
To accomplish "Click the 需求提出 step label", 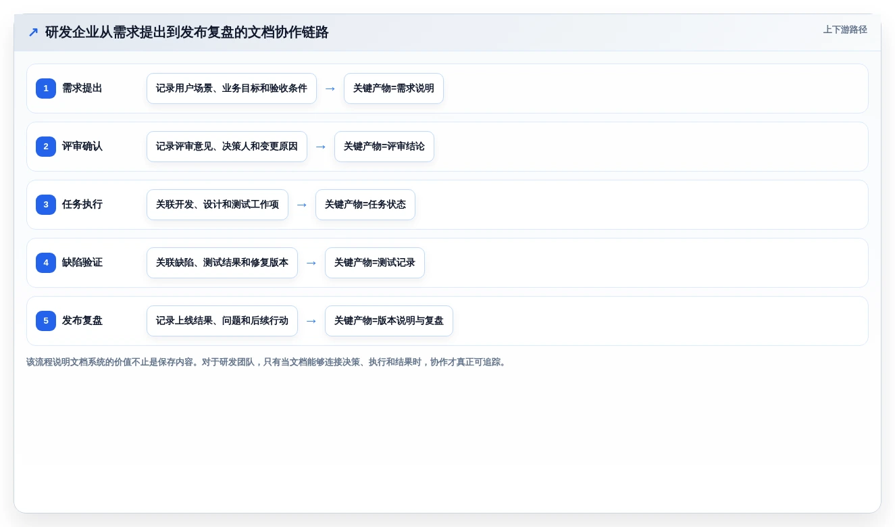I will [x=82, y=89].
